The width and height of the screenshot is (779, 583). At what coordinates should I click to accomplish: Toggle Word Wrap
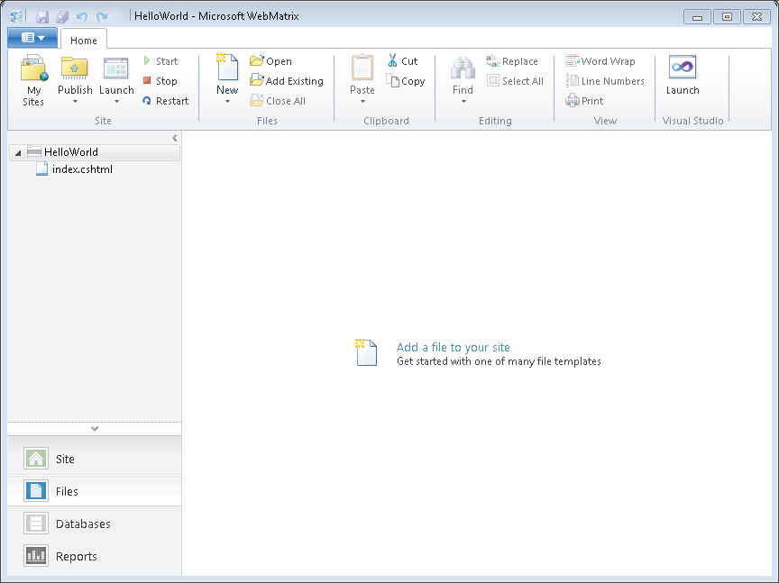[600, 61]
